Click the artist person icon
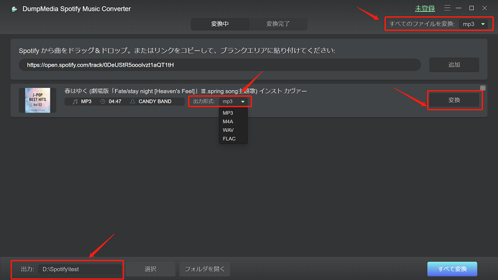Screen dimensions: 498x280 (133, 101)
